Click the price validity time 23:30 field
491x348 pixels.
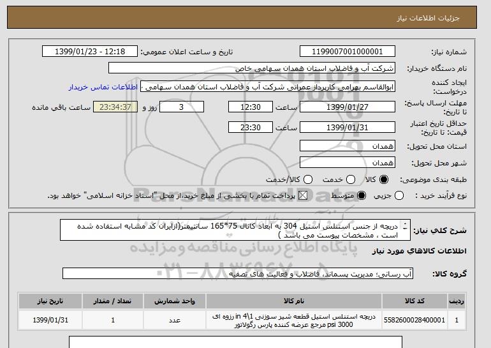[x=251, y=127]
